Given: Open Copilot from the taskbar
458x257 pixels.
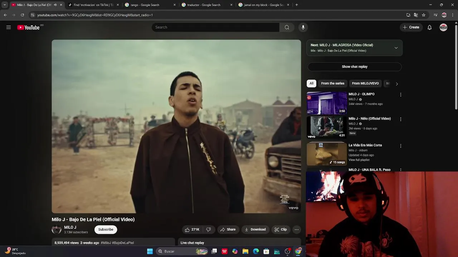Looking at the screenshot, I should coord(235,251).
